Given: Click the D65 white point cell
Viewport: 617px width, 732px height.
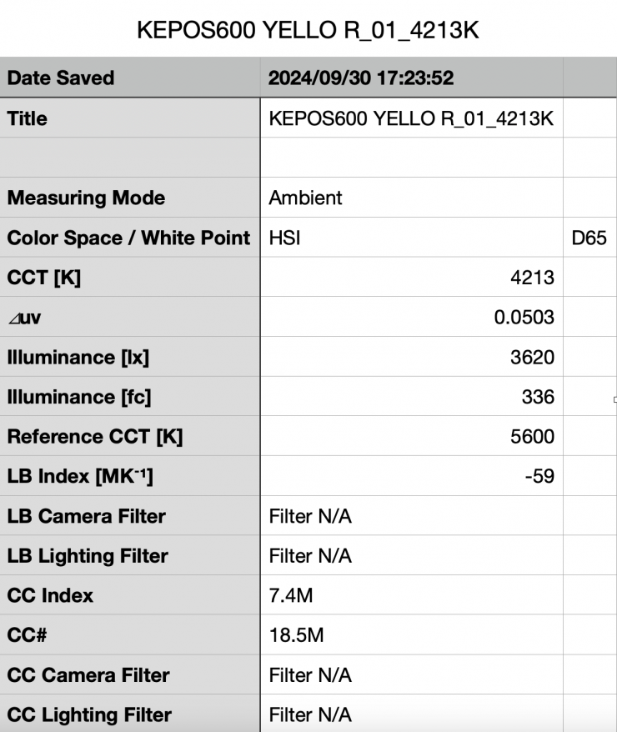Looking at the screenshot, I should pos(589,238).
